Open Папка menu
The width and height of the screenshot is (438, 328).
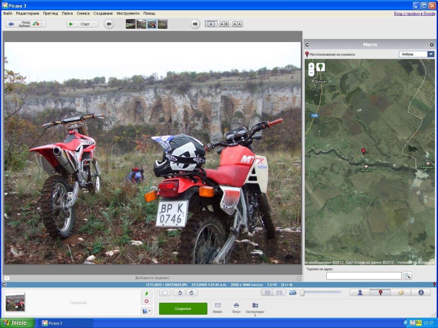point(67,13)
